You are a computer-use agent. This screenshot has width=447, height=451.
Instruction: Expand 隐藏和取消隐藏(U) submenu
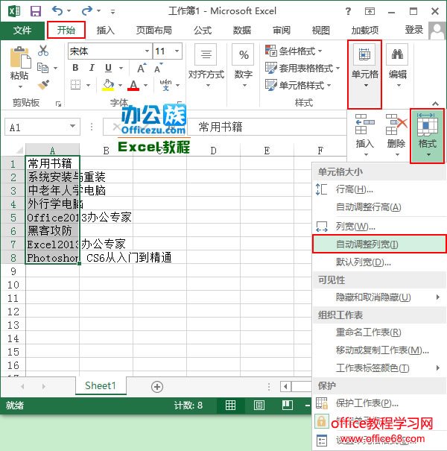point(379,297)
